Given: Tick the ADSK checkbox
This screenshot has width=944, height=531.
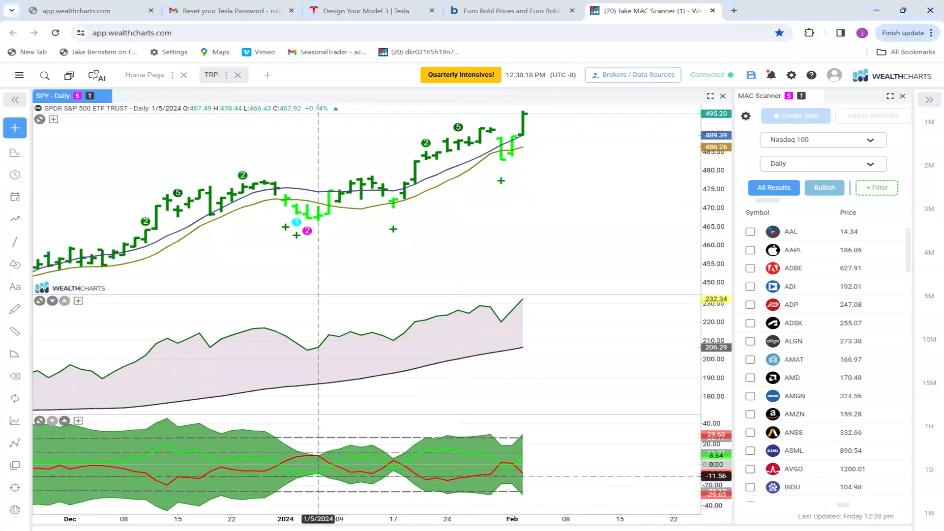Looking at the screenshot, I should 750,323.
